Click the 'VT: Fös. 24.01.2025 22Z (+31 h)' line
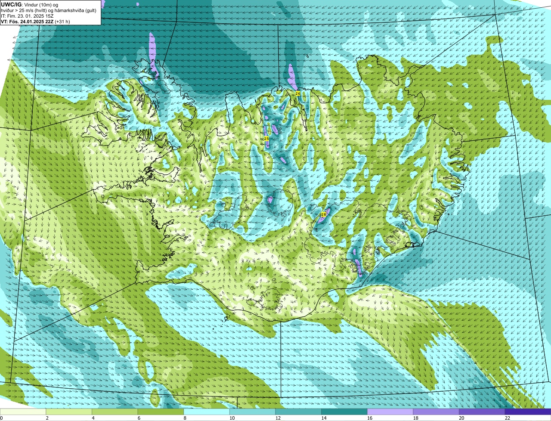The height and width of the screenshot is (421, 551). click(x=36, y=21)
